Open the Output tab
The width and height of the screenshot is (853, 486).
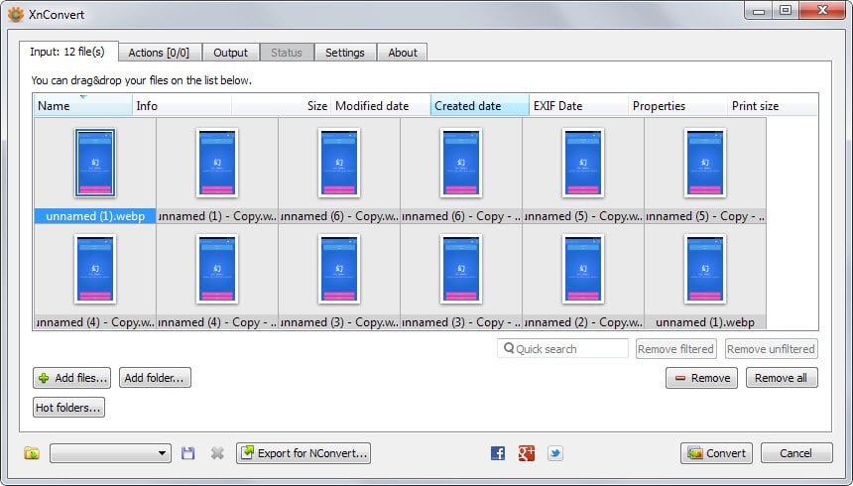point(231,53)
